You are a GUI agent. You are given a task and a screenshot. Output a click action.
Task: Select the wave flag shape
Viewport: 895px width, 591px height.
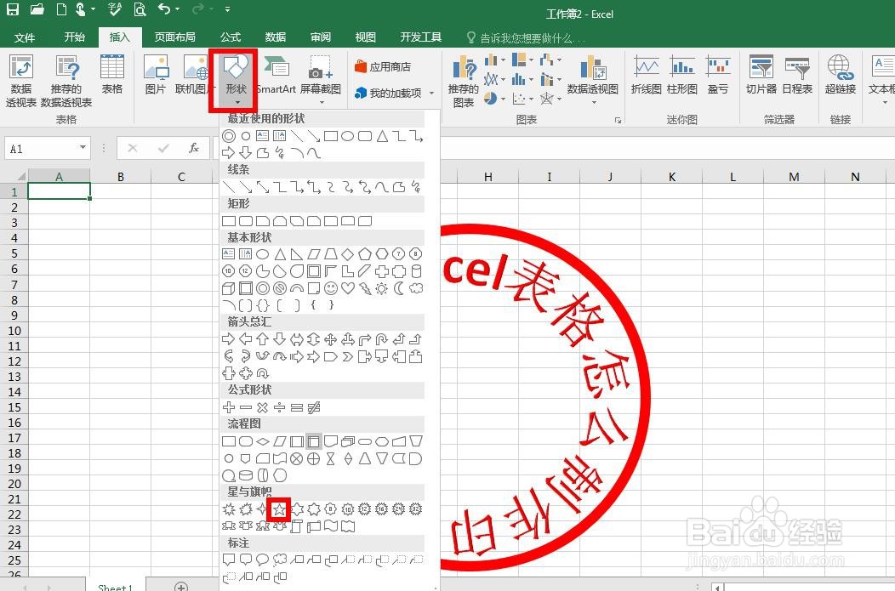[x=330, y=526]
